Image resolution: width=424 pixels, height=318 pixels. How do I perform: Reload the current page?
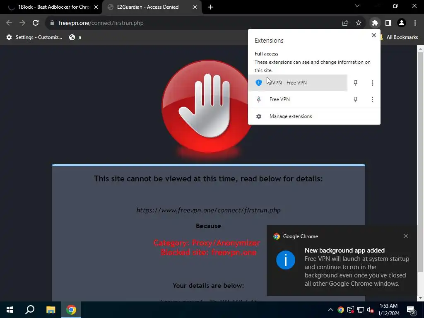(36, 23)
